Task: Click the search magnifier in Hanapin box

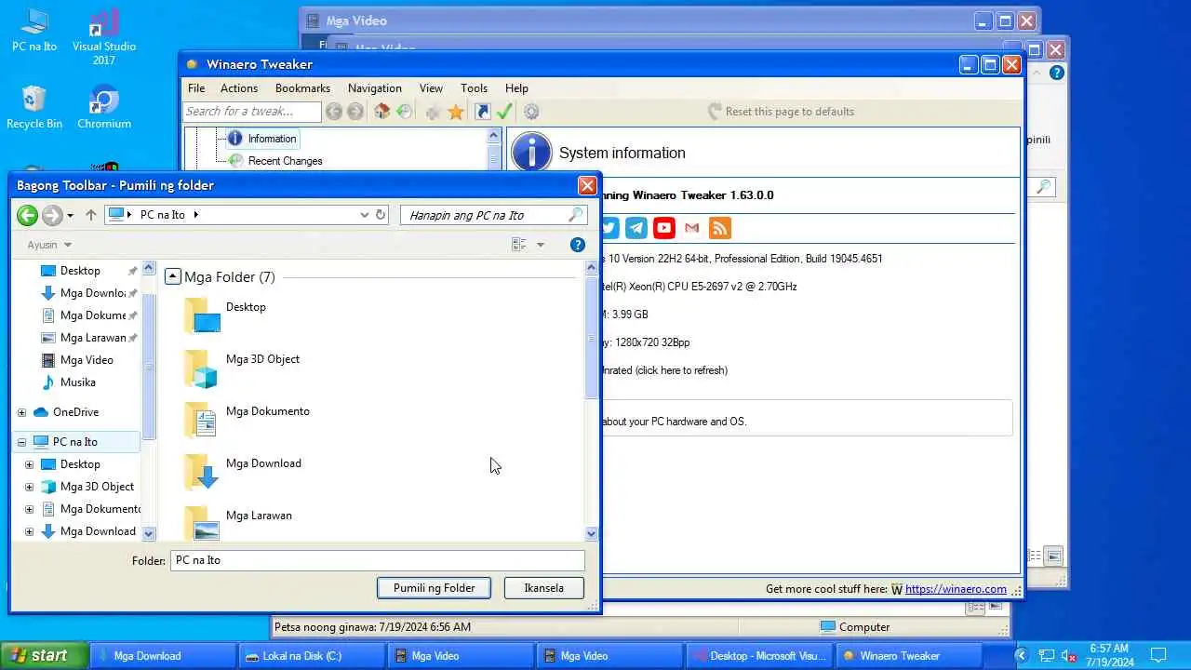Action: click(x=576, y=215)
